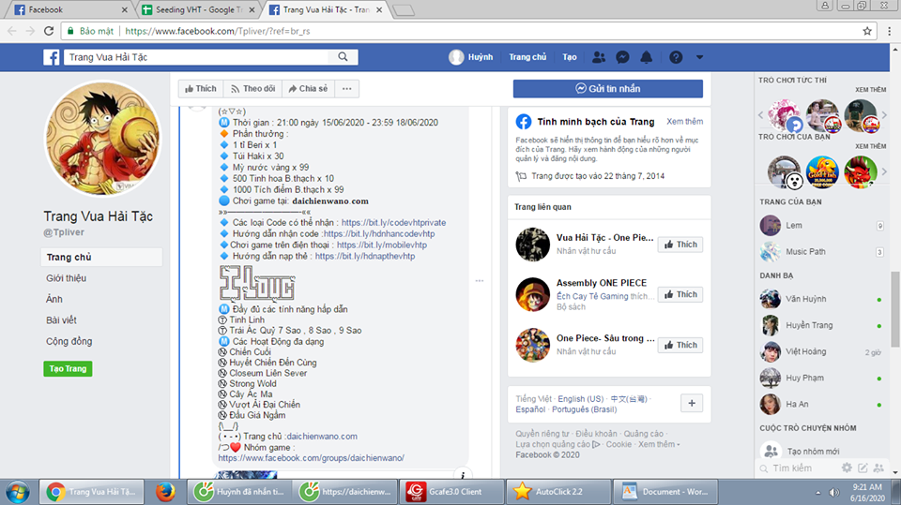Expand the account dropdown arrow
The height and width of the screenshot is (505, 901).
[699, 57]
